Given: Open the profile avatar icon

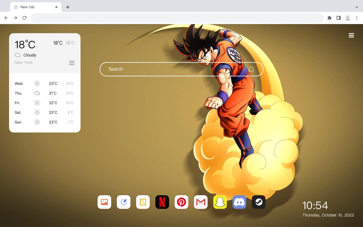Looking at the screenshot, I should click(348, 18).
